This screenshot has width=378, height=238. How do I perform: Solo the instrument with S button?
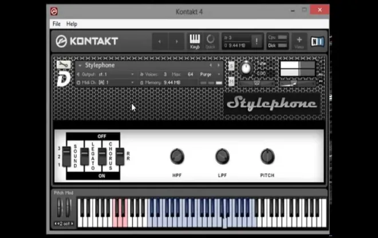point(231,66)
